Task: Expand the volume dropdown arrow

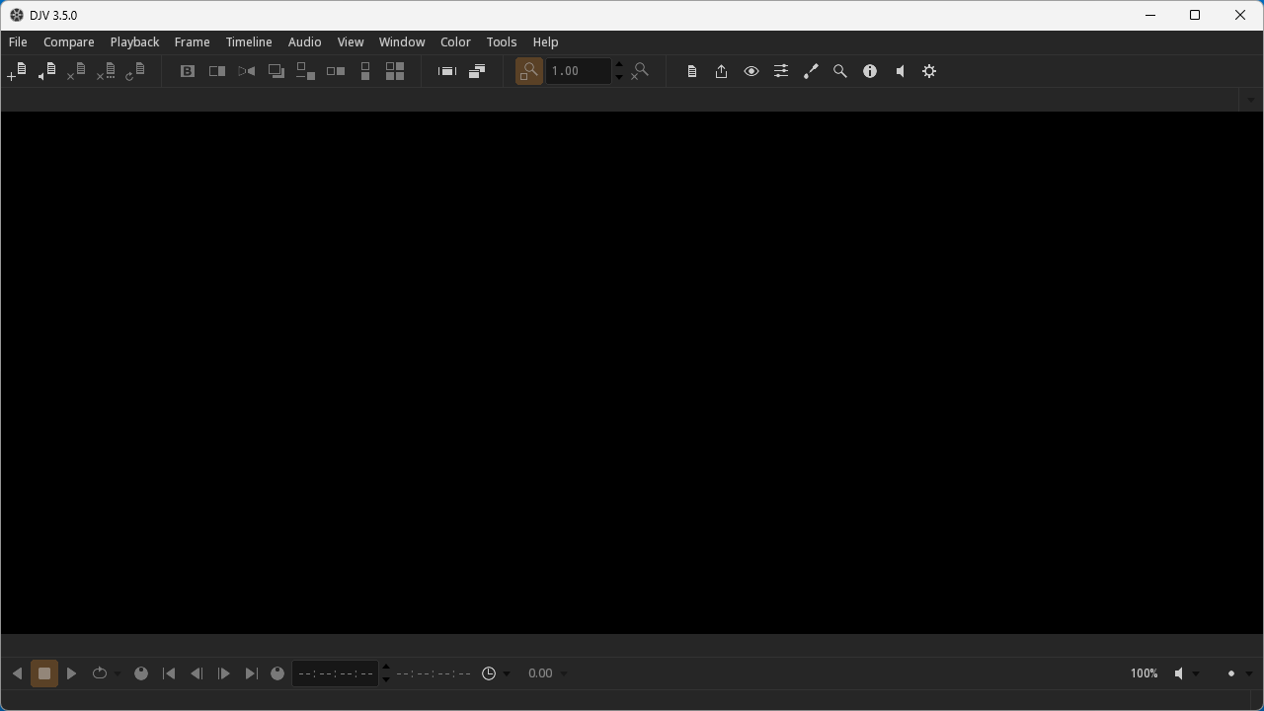Action: pos(1196,674)
